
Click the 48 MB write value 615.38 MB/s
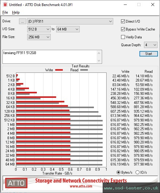click(120, 160)
